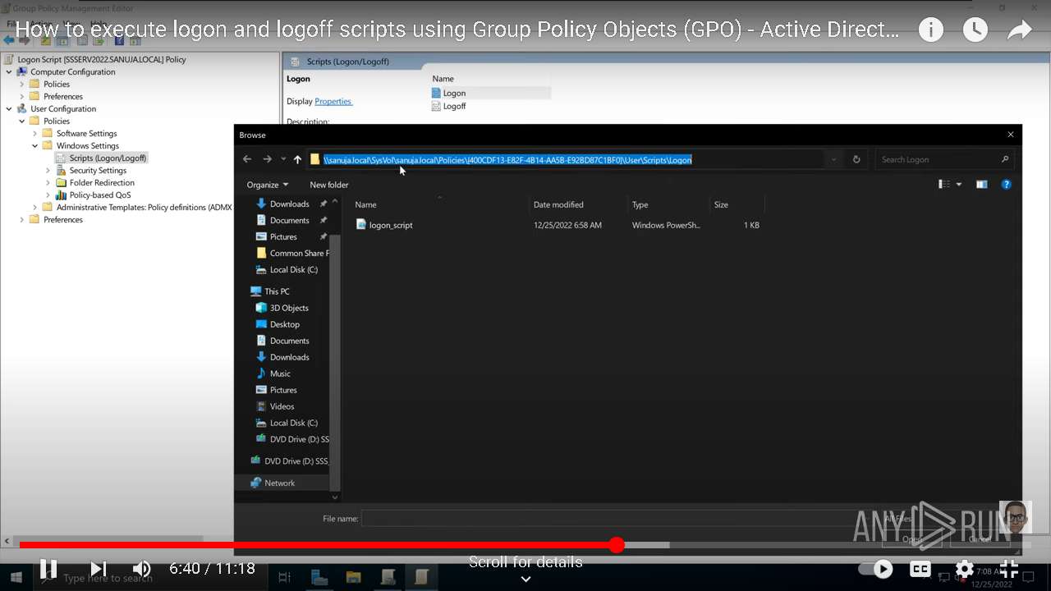Open File Explorer from taskbar
This screenshot has height=591, width=1051.
pyautogui.click(x=353, y=577)
